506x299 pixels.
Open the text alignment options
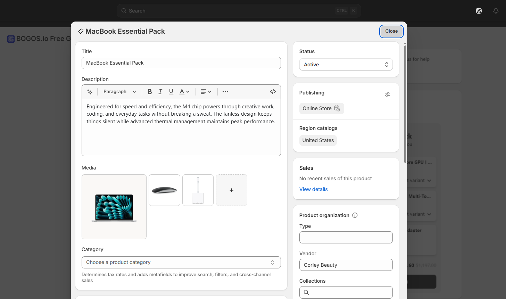click(206, 92)
